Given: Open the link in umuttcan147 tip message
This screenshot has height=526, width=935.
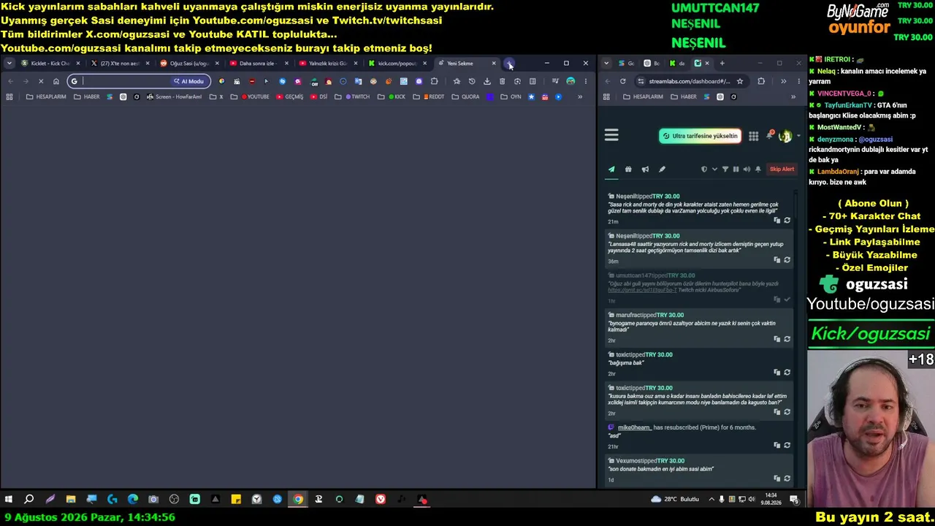Looking at the screenshot, I should pyautogui.click(x=642, y=290).
